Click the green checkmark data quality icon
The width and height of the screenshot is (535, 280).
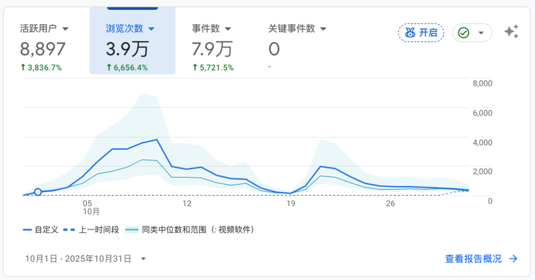[x=463, y=33]
